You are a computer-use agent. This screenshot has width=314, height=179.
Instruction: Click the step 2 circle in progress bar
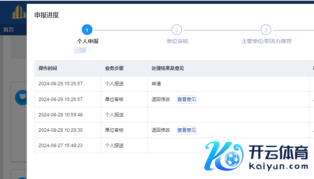[176, 30]
